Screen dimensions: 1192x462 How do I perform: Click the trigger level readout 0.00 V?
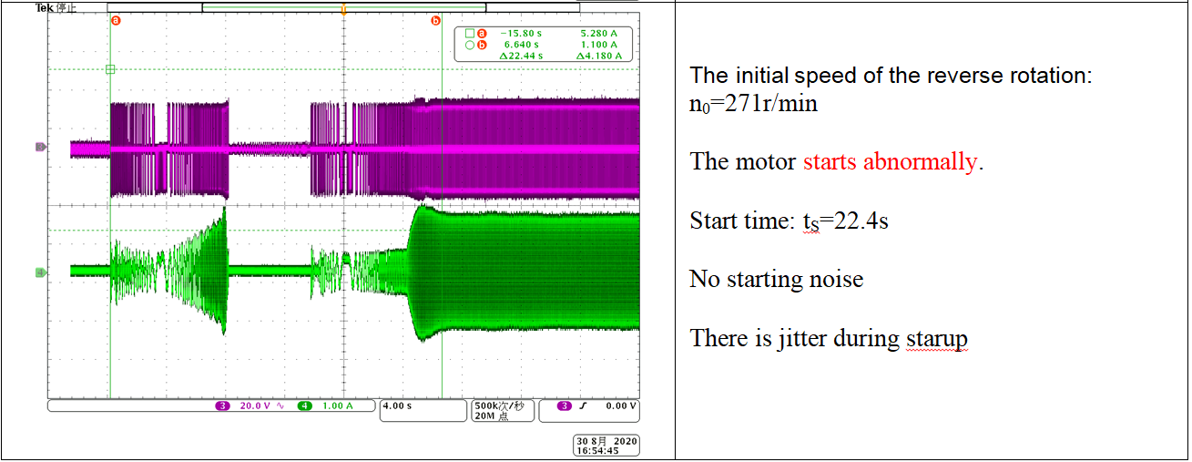(x=622, y=406)
